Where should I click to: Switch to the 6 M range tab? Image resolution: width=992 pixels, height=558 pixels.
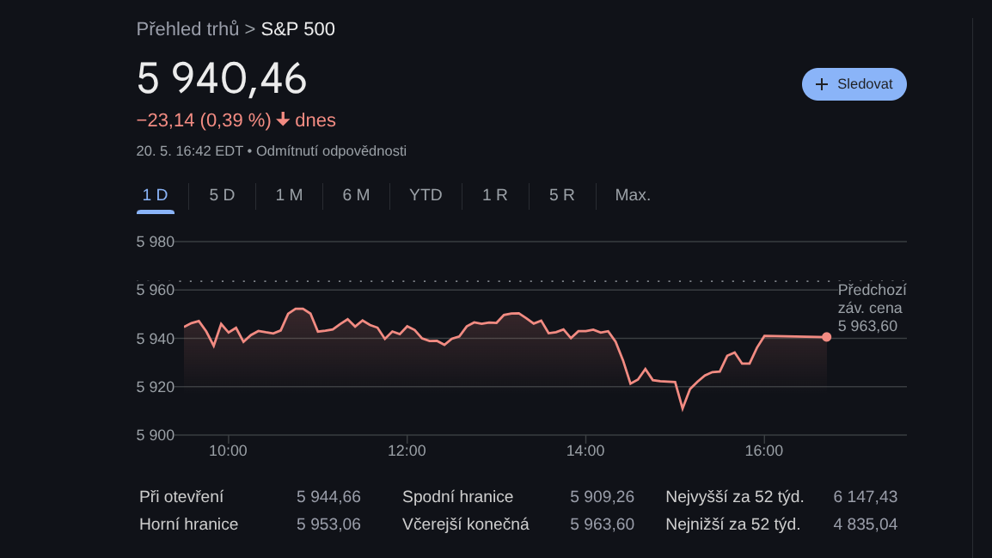point(356,195)
